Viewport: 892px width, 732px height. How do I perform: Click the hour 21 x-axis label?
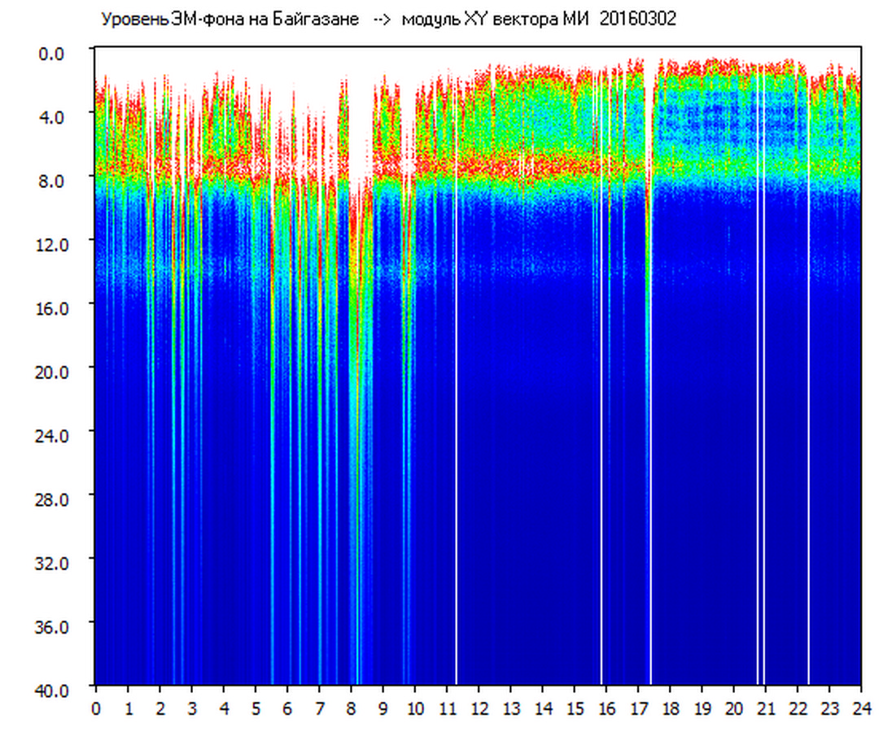[766, 708]
